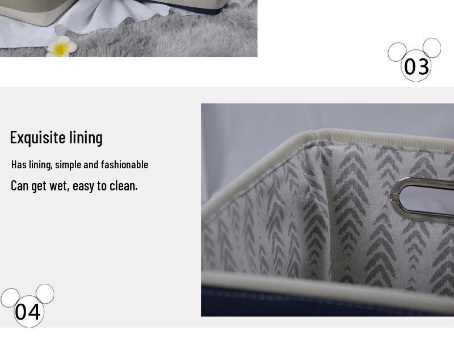Click the left ear circle of the 04 badge
The width and height of the screenshot is (454, 340).
(x=10, y=298)
